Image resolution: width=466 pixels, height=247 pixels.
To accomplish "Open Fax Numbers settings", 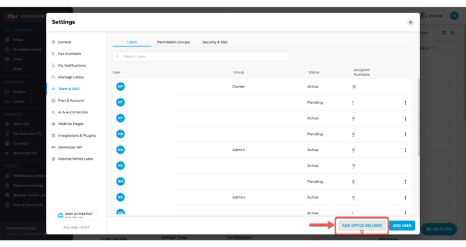I will click(x=69, y=54).
